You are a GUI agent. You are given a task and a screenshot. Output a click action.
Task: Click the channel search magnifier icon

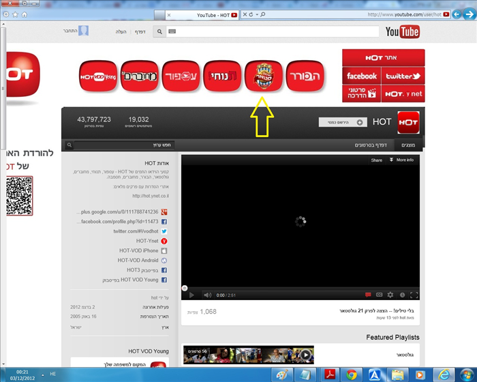tap(70, 145)
